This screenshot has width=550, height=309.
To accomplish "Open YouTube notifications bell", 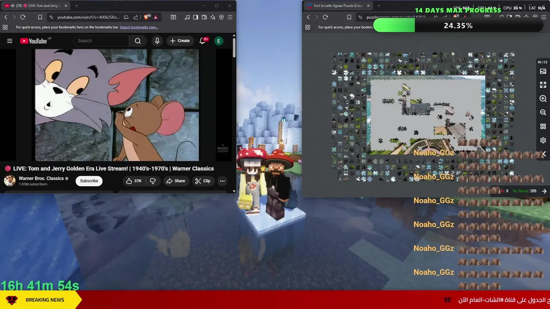I will [202, 41].
